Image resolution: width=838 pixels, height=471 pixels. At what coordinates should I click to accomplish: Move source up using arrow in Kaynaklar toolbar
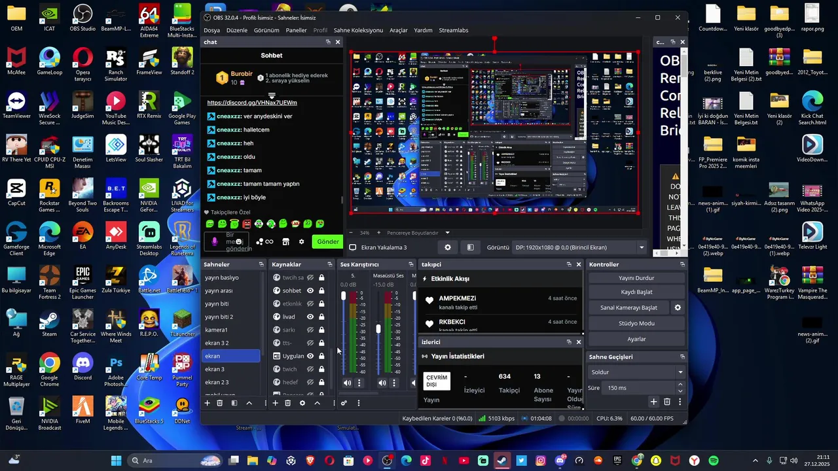317,403
